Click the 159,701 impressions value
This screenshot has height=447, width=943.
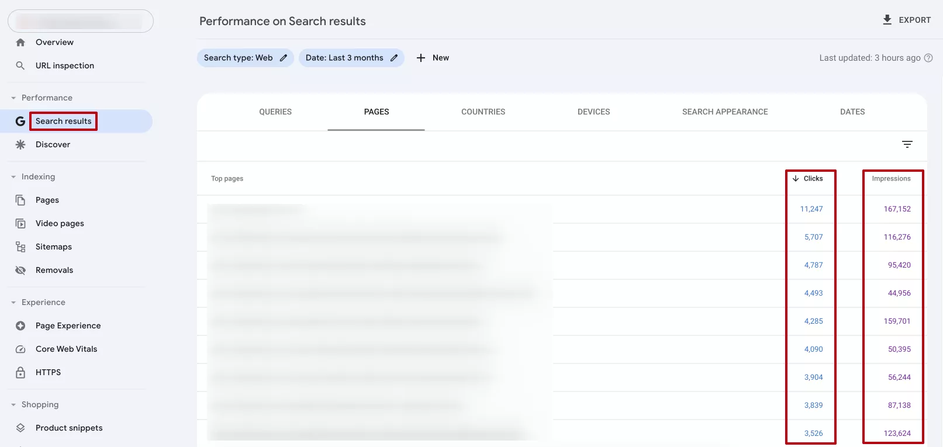click(x=897, y=321)
